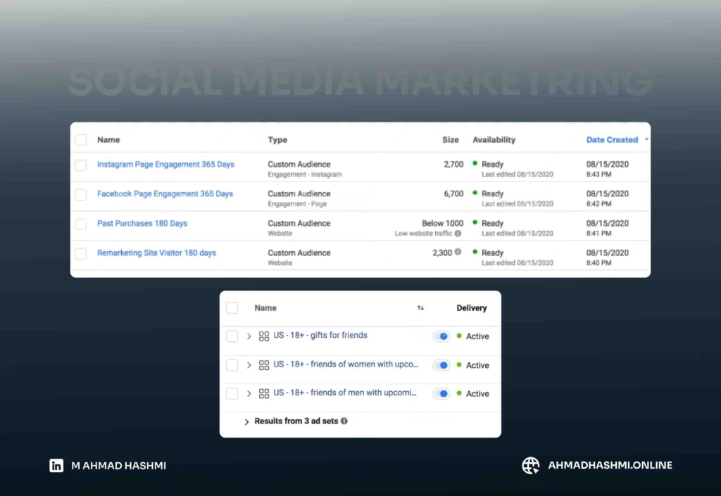The width and height of the screenshot is (721, 496).
Task: Click the LinkedIn icon beside M Ahmad Hashmi
Action: 56,465
